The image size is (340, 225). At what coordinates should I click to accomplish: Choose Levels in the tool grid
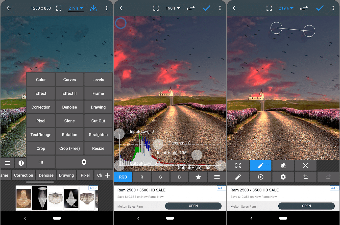coord(98,80)
